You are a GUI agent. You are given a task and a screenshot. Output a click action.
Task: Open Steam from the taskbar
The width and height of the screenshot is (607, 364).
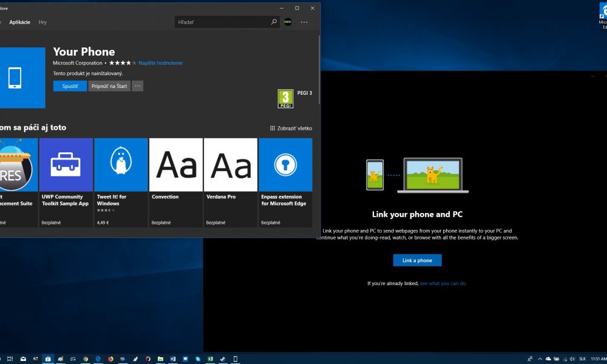(x=223, y=359)
